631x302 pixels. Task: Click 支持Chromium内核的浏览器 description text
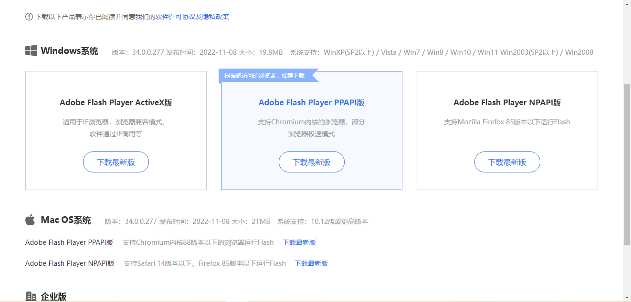tap(312, 128)
